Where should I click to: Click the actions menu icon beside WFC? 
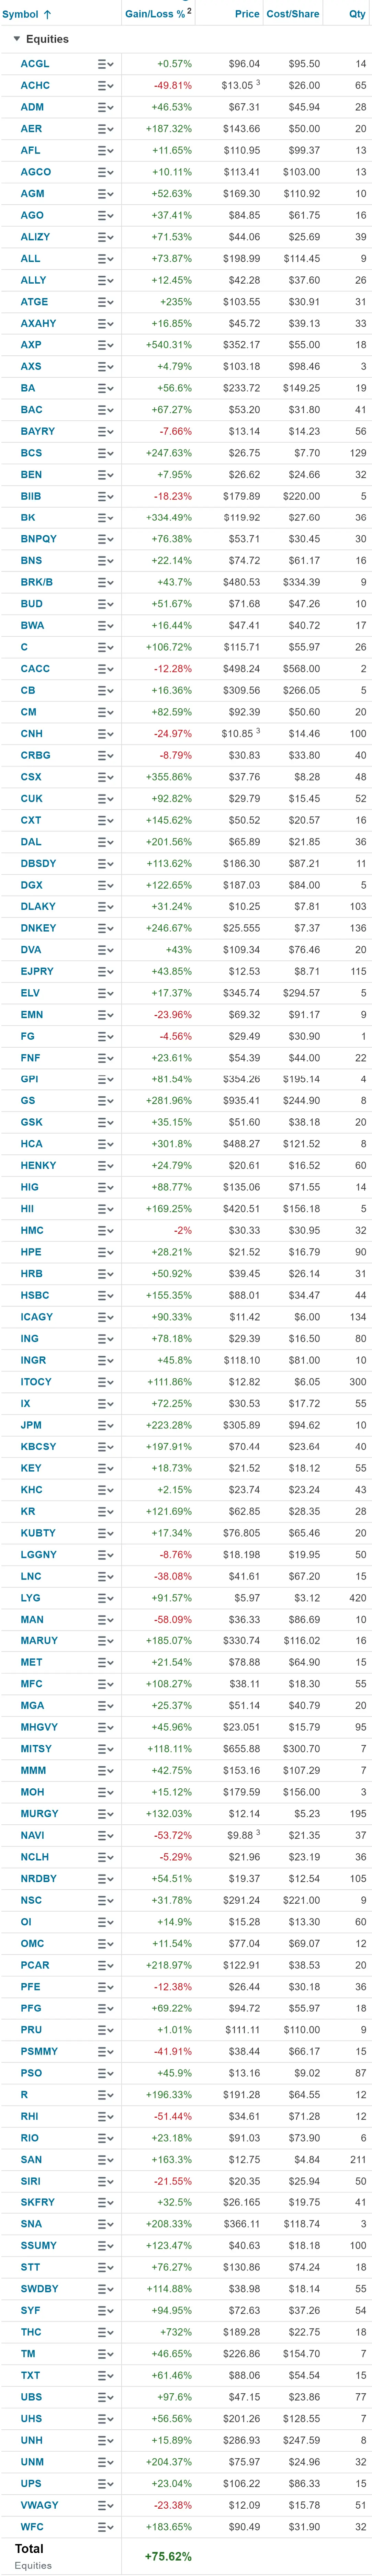[x=105, y=2526]
